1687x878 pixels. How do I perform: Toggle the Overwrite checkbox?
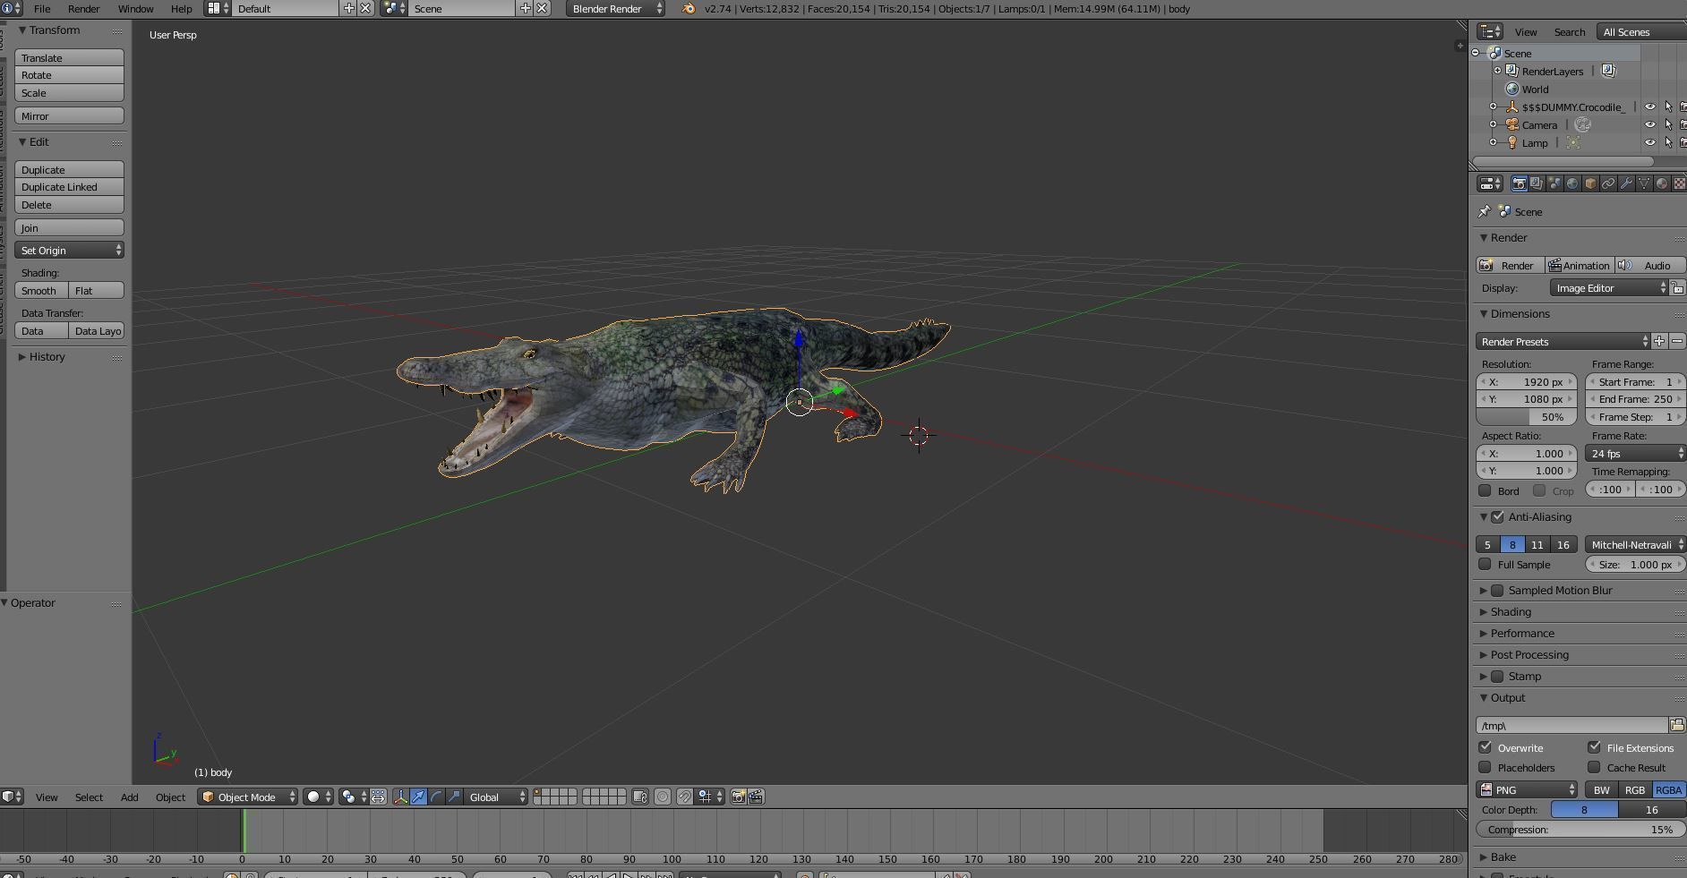[x=1485, y=747]
